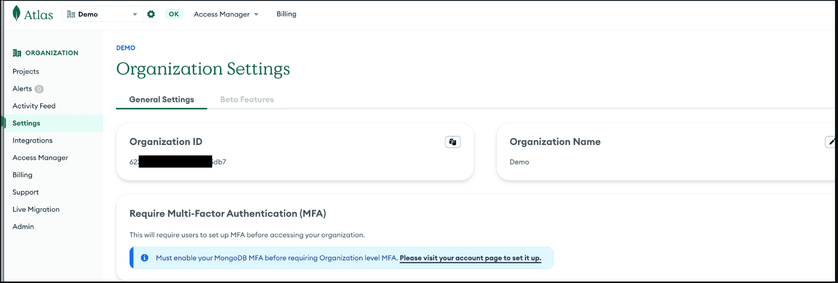Click the DEMO breadcrumb link
This screenshot has height=283, width=838.
[126, 48]
